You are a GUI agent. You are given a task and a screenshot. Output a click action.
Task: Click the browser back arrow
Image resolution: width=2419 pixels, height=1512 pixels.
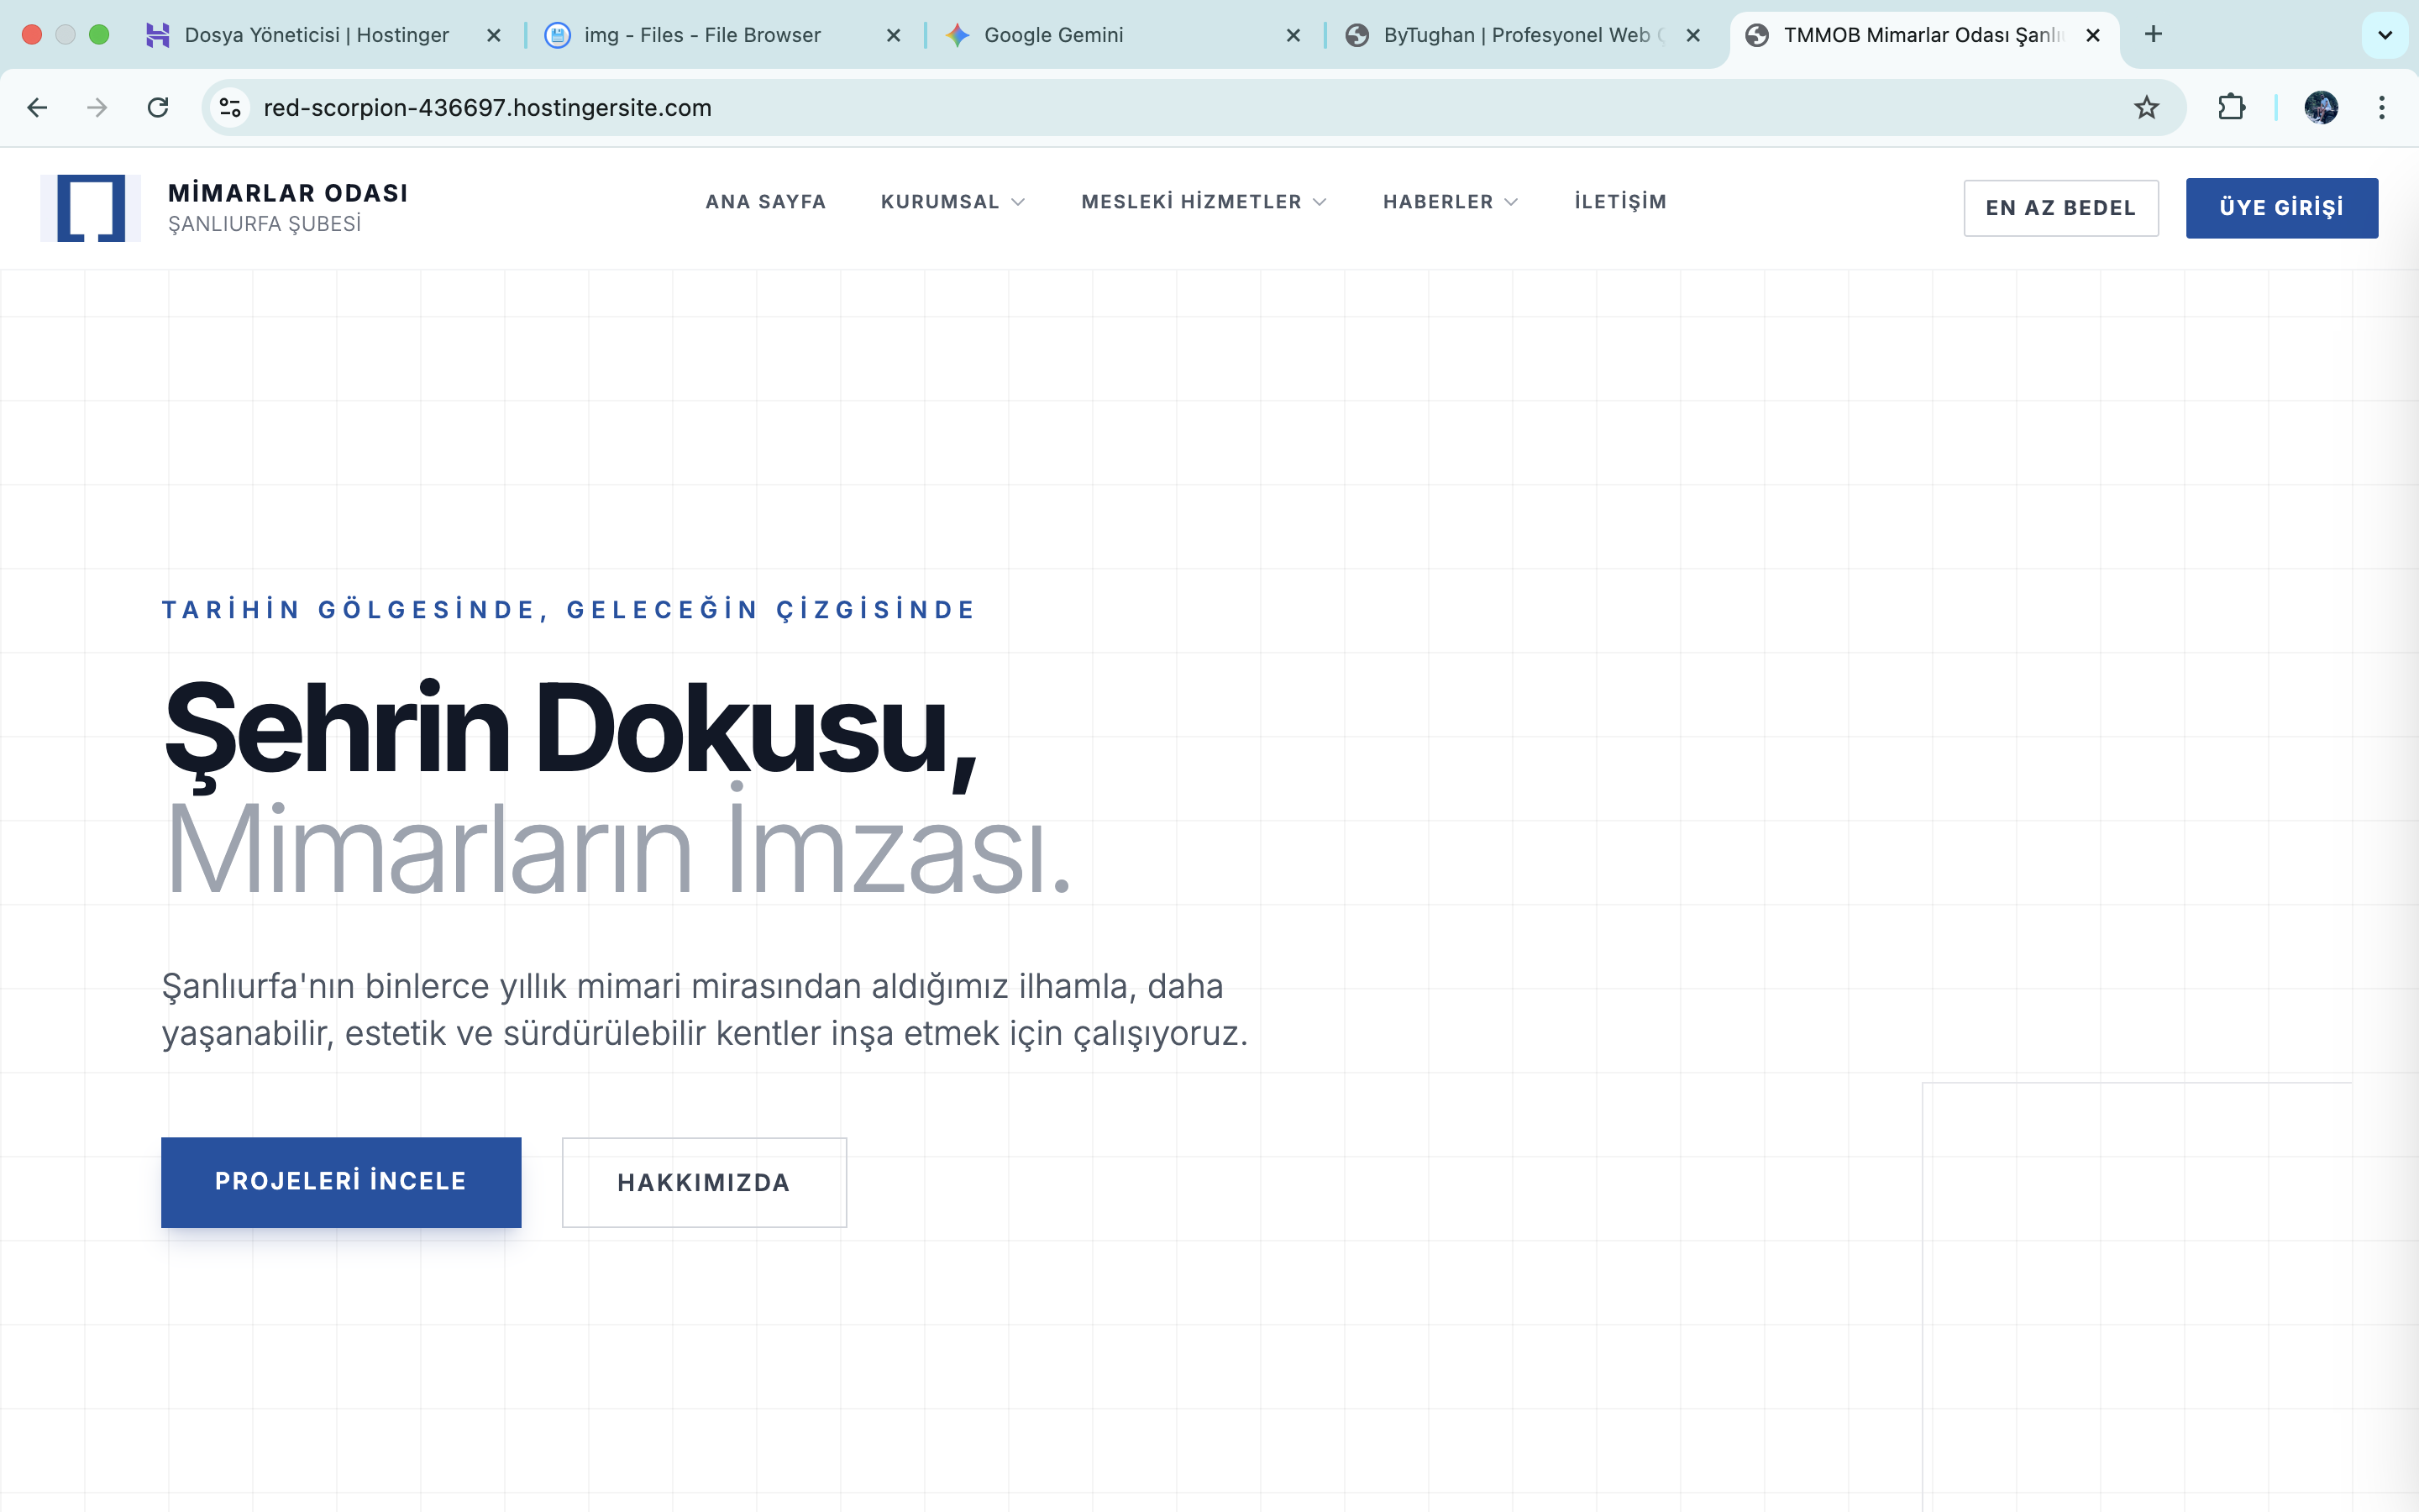coord(37,107)
